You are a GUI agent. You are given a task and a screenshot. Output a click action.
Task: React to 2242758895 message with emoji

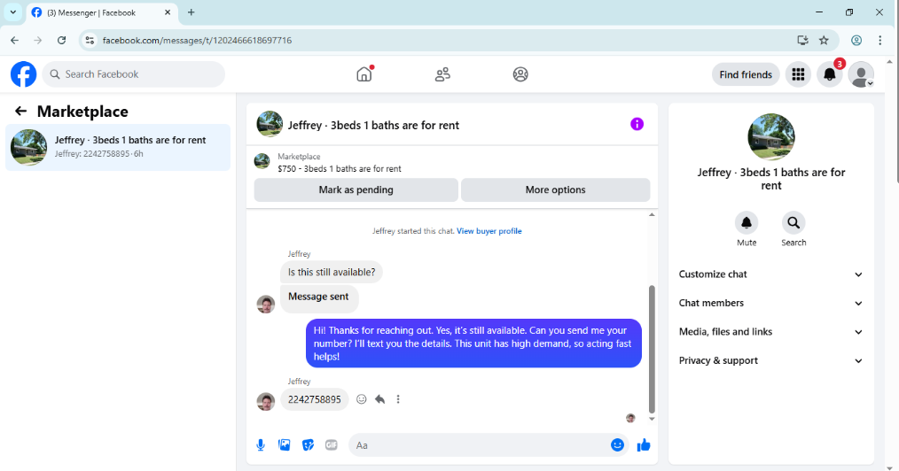[361, 399]
